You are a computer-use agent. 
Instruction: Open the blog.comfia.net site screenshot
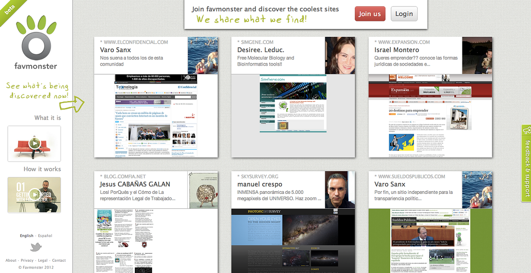tap(156, 241)
